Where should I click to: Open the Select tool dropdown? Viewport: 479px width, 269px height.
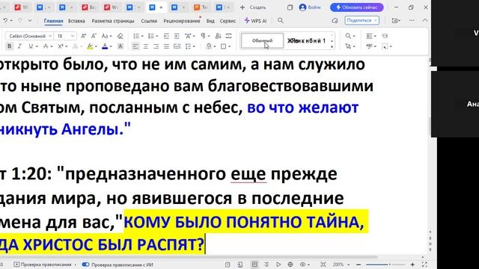click(x=350, y=46)
